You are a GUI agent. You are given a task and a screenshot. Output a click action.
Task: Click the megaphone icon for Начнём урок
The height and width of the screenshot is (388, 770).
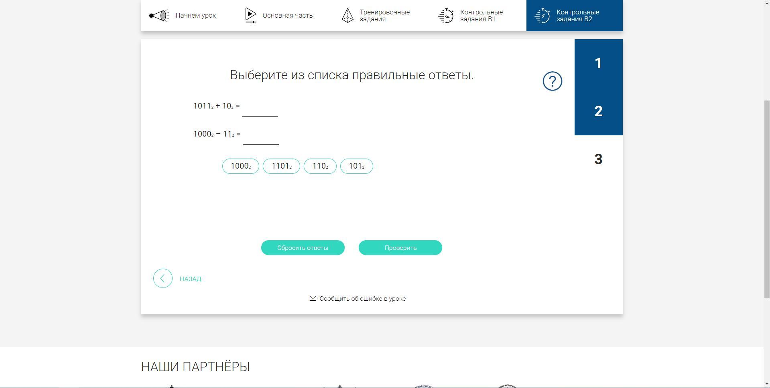click(159, 16)
